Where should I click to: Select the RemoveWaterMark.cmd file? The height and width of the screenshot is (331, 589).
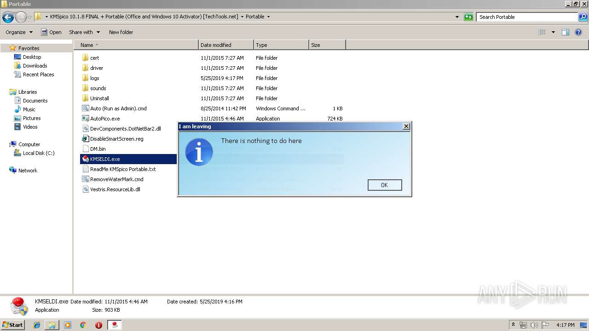117,179
